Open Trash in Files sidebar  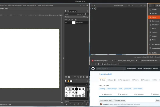[154, 40]
